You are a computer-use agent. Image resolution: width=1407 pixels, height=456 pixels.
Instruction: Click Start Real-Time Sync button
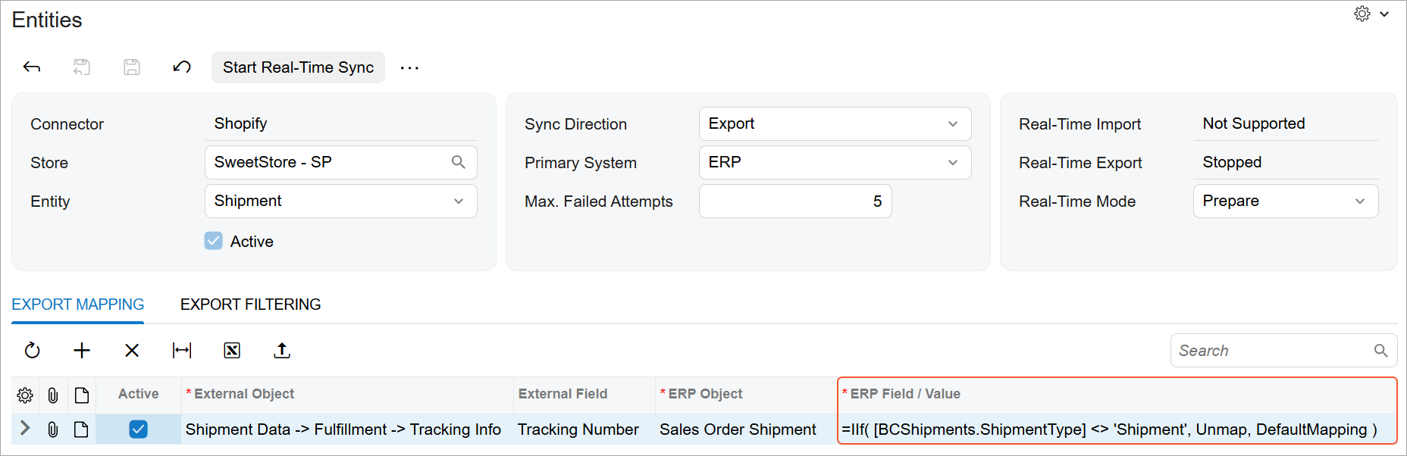tap(298, 67)
